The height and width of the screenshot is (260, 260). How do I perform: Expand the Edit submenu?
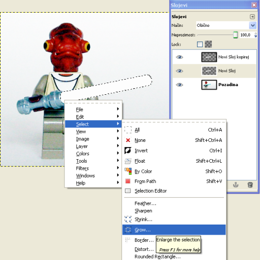tap(118, 116)
